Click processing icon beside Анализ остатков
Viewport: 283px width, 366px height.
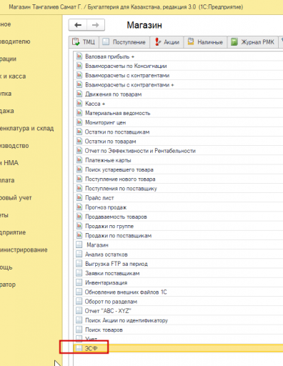click(x=79, y=254)
